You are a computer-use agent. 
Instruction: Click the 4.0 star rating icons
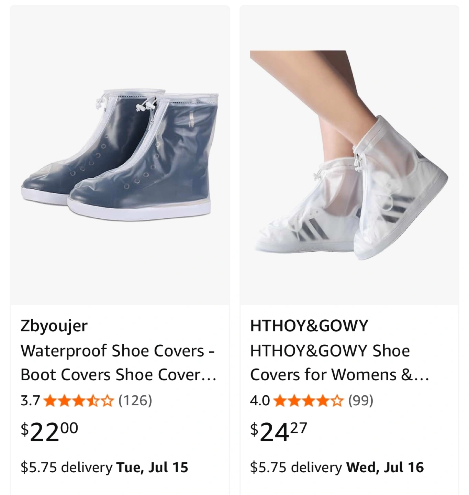coord(309,401)
